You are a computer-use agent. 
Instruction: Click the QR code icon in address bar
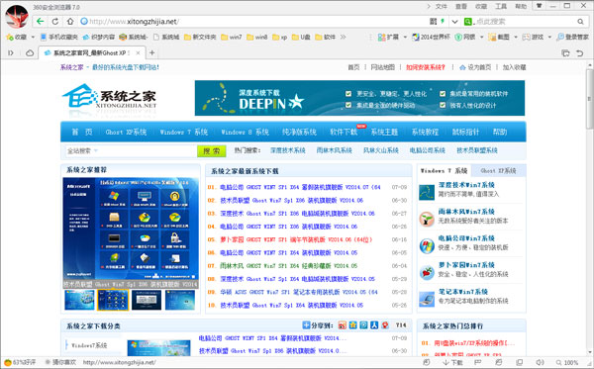click(434, 22)
